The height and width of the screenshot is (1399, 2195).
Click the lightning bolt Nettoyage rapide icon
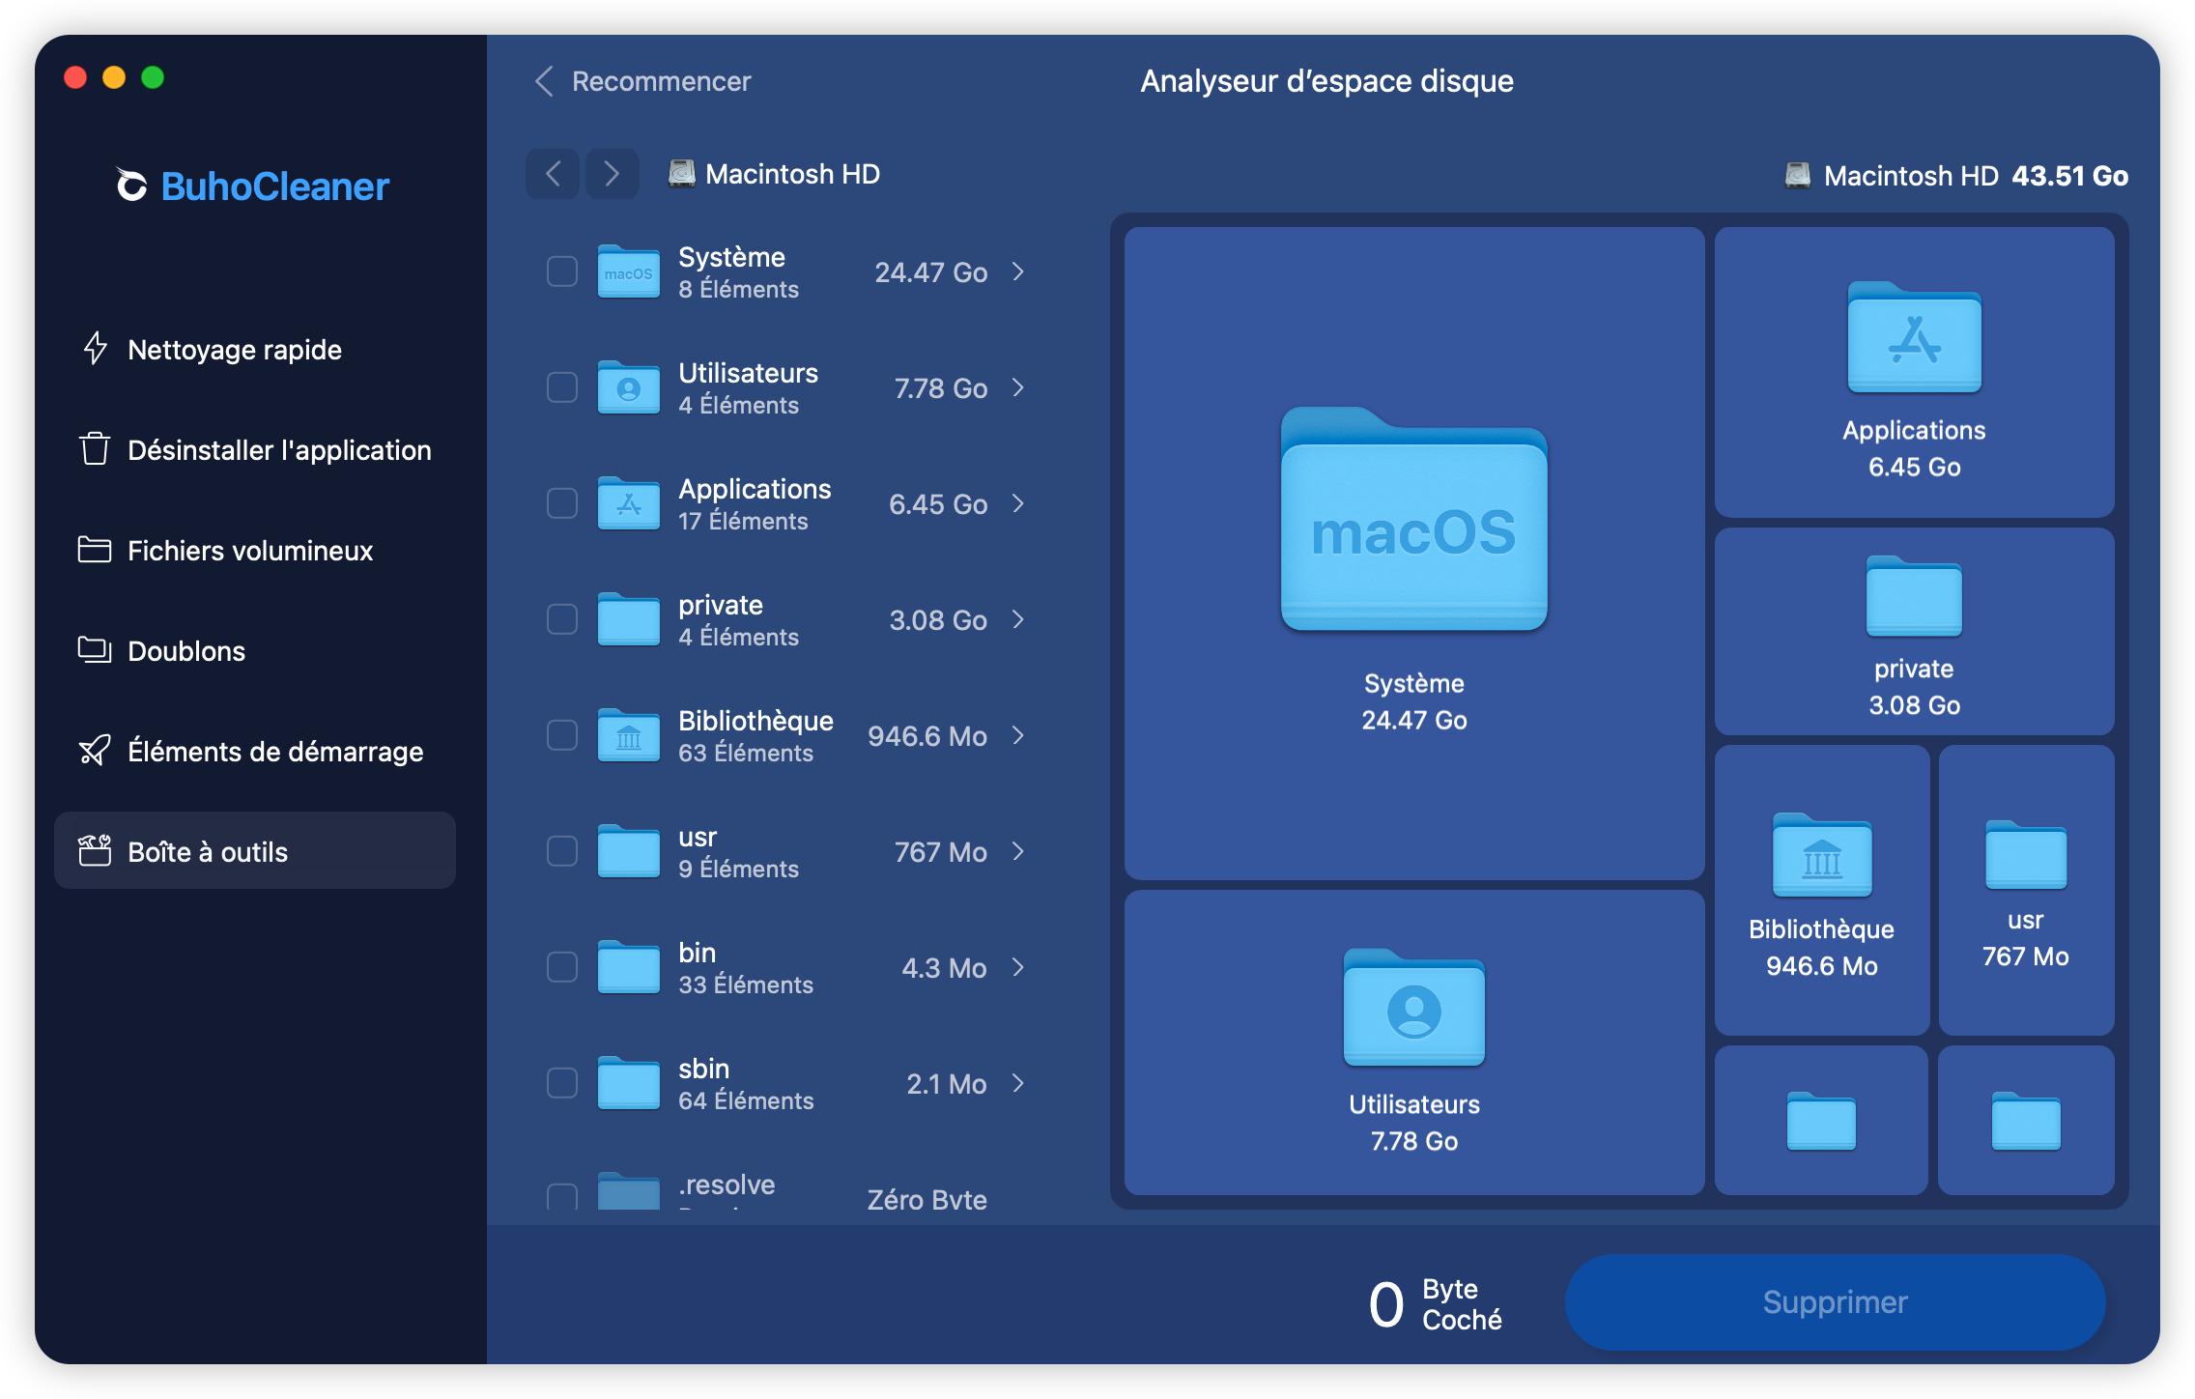coord(95,349)
